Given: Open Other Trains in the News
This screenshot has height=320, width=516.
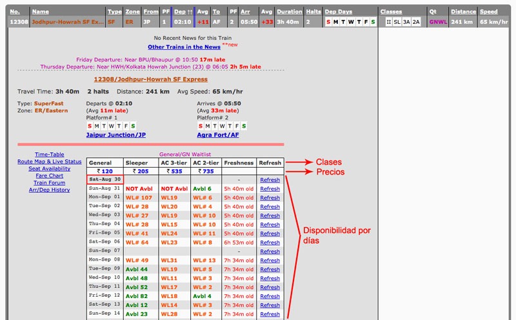Looking at the screenshot, I should 184,47.
